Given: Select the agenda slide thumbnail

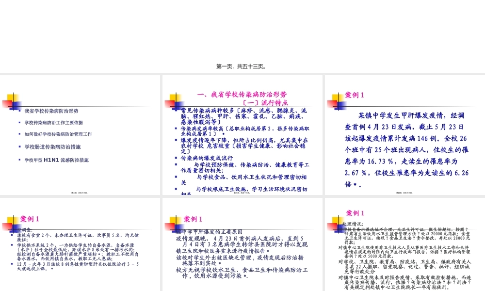Looking at the screenshot, I should 81,135.
